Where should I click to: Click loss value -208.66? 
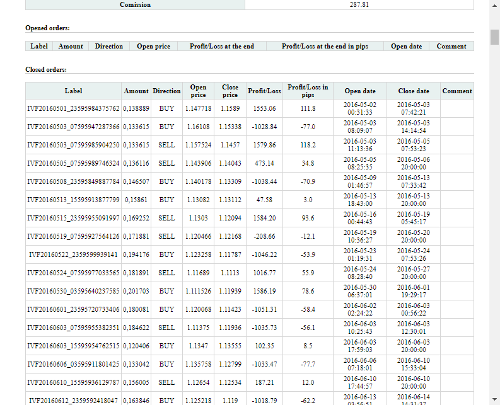264,236
